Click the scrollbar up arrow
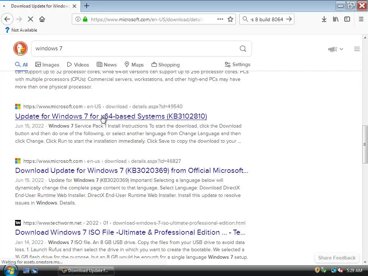The height and width of the screenshot is (276, 368). tap(365, 37)
